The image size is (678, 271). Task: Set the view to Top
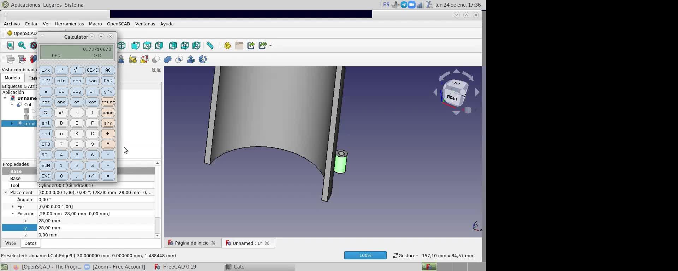click(147, 46)
